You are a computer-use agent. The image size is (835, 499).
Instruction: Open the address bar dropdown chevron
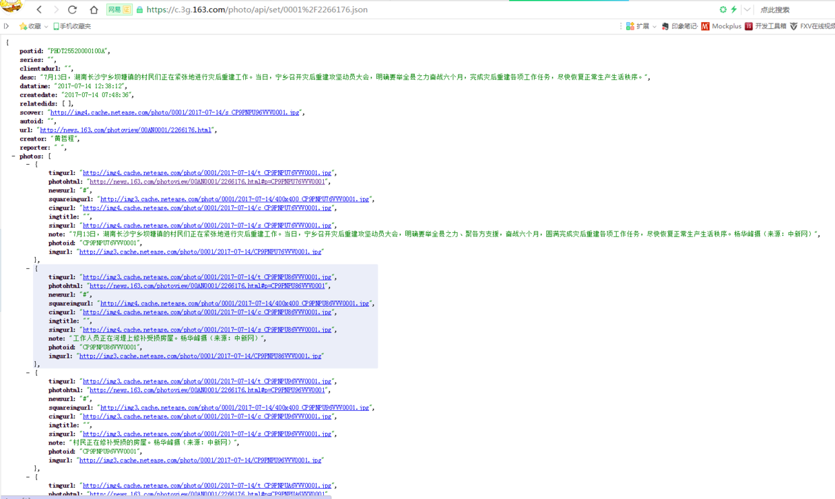(747, 9)
